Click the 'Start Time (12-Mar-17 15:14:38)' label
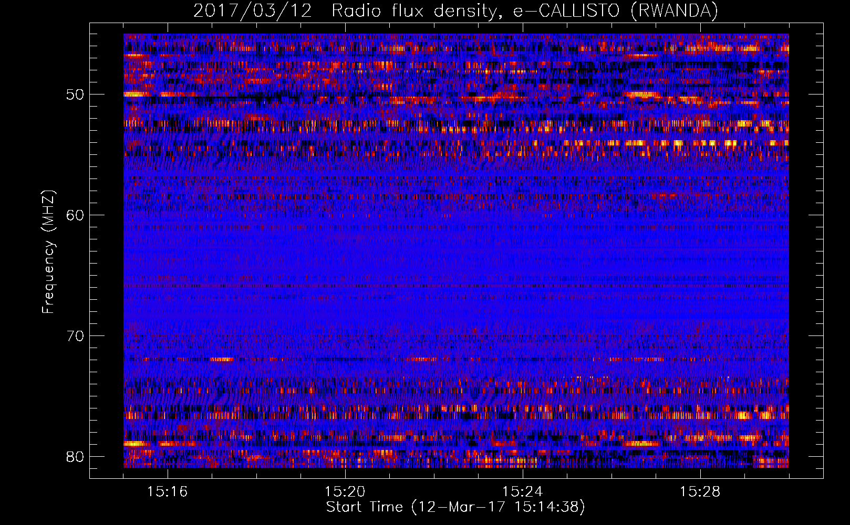This screenshot has width=850, height=525. pos(455,507)
